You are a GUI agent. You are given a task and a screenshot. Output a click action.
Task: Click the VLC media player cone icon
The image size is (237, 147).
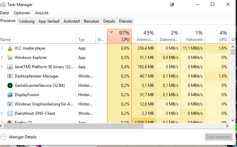(x=10, y=48)
